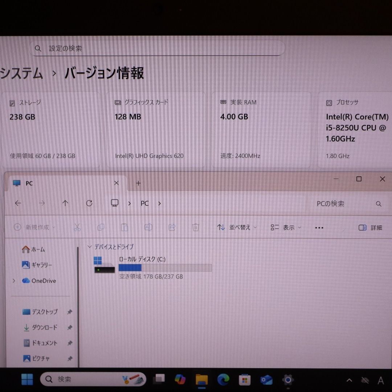The width and height of the screenshot is (392, 392).
Task: Open Copilot from the taskbar
Action: 180,380
